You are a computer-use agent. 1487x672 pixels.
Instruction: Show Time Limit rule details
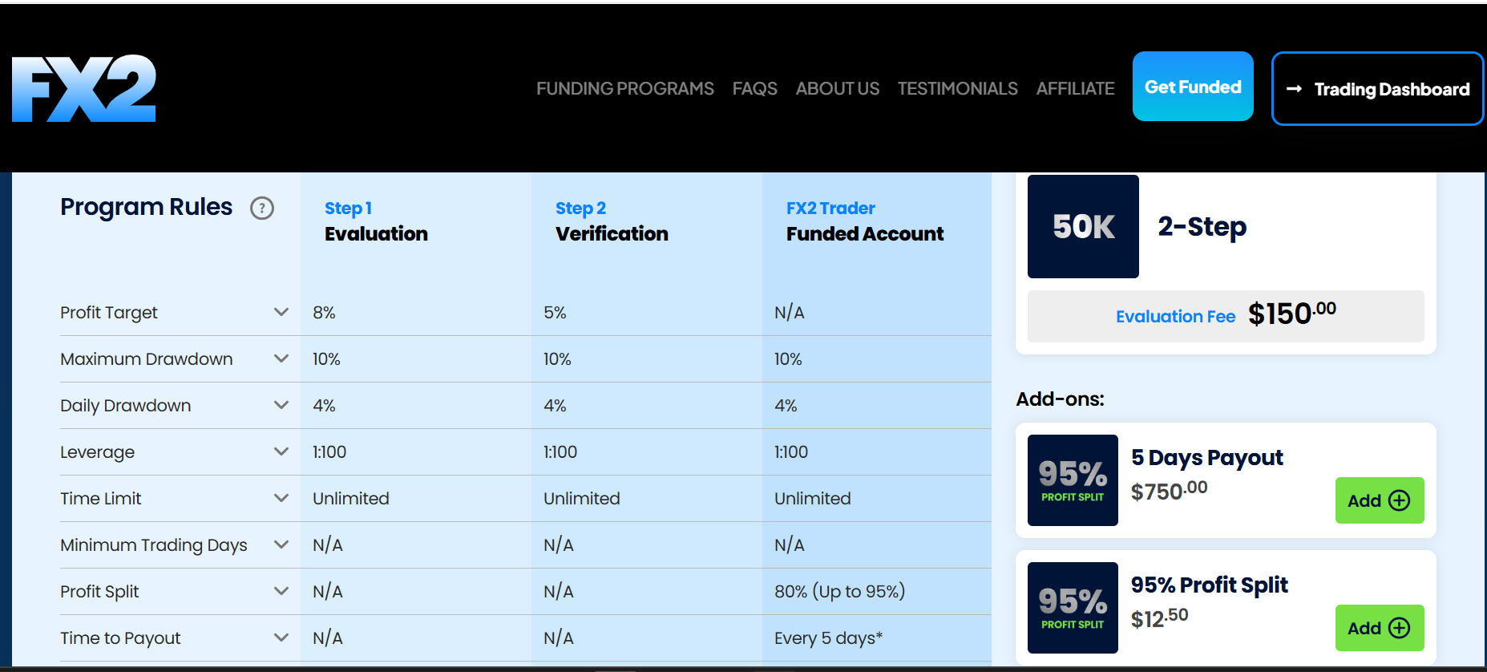click(x=281, y=498)
